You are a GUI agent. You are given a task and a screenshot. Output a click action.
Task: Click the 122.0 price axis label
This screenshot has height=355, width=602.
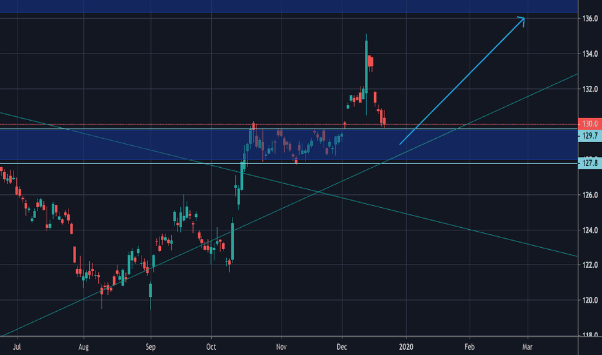[590, 265]
